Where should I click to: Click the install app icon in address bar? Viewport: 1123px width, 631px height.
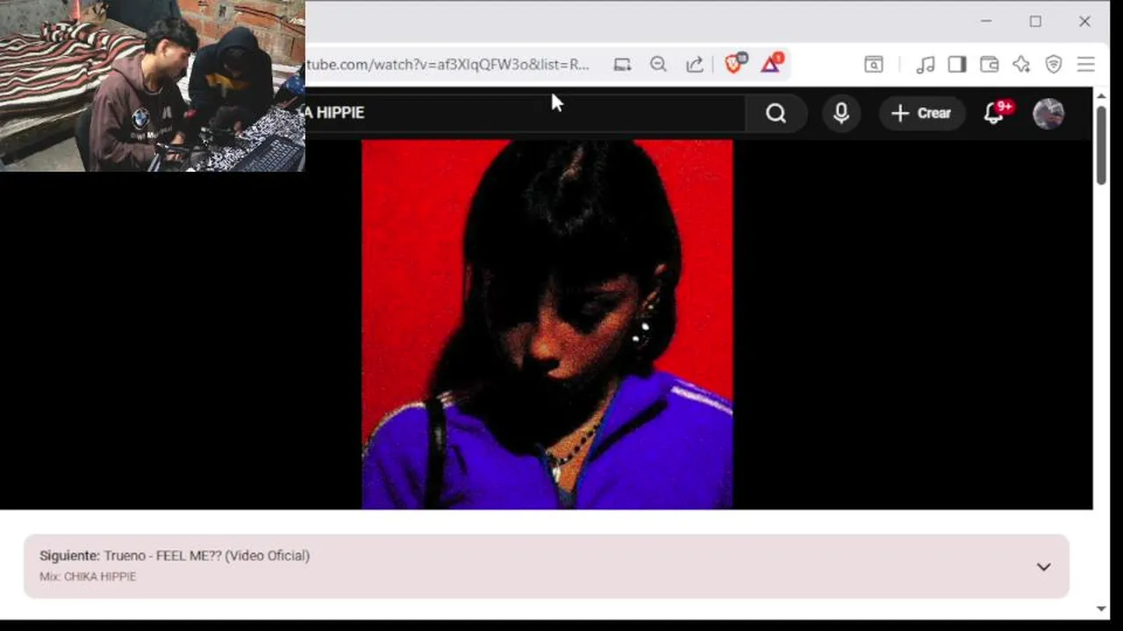pos(622,65)
